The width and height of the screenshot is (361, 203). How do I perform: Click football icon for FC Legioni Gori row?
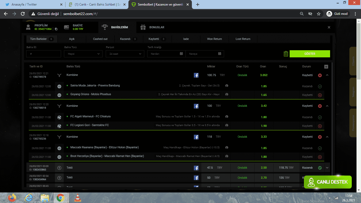59,126
